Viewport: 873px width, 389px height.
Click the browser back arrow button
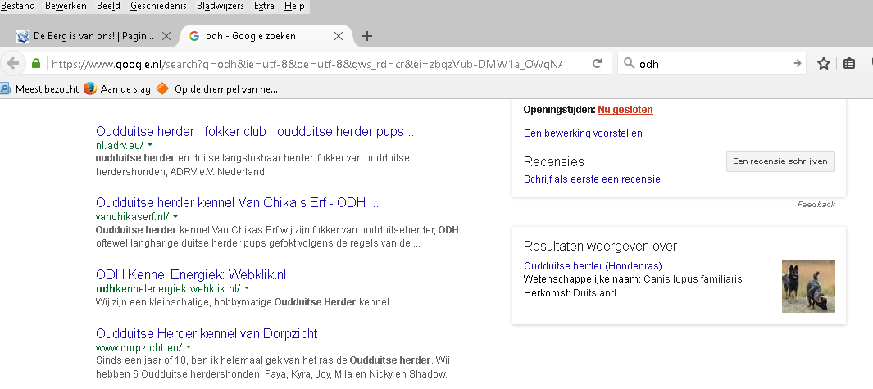(13, 63)
